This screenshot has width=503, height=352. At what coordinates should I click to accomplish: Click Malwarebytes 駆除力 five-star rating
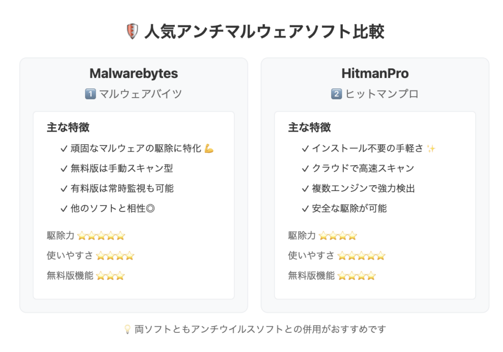tap(101, 236)
